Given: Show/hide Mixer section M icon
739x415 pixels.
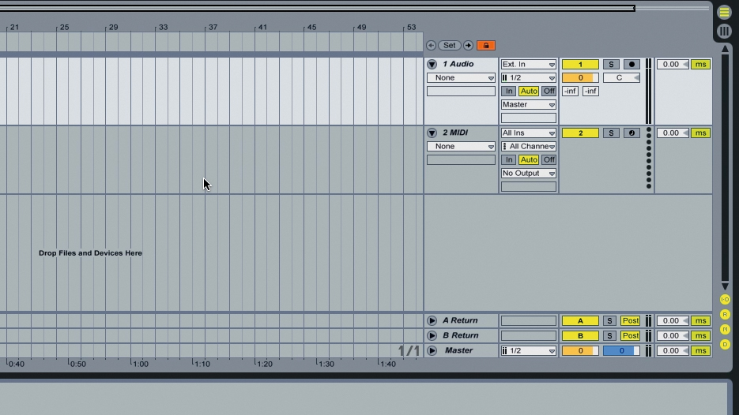Looking at the screenshot, I should [725, 329].
